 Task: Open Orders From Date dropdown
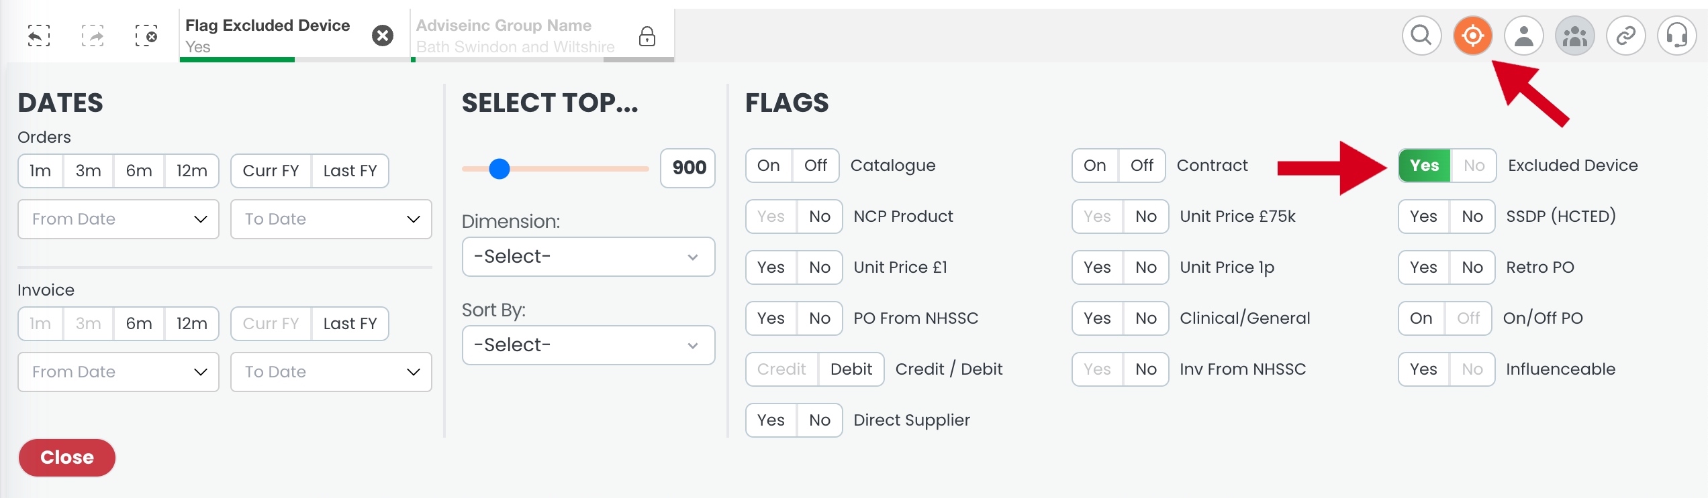click(x=118, y=219)
